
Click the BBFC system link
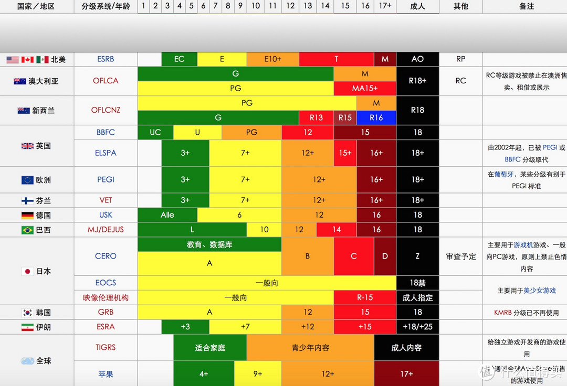[x=106, y=132]
